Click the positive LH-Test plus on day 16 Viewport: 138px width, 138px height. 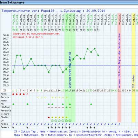click(66, 107)
